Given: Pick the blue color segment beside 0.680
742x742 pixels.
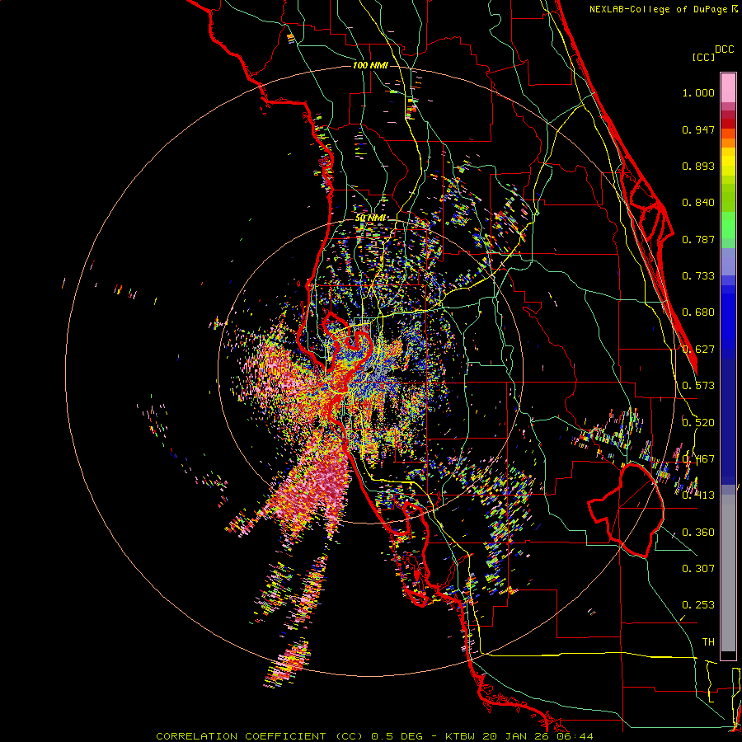Looking at the screenshot, I should point(728,317).
